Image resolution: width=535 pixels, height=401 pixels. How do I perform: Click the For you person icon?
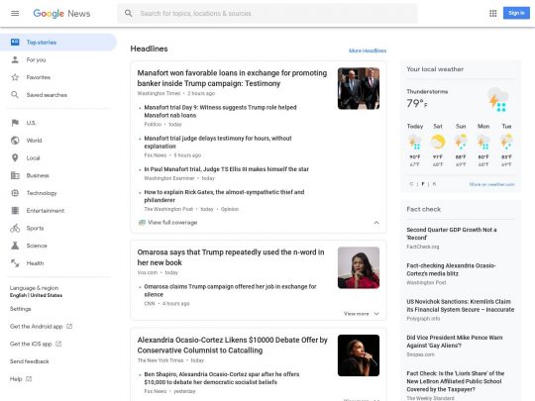click(15, 60)
